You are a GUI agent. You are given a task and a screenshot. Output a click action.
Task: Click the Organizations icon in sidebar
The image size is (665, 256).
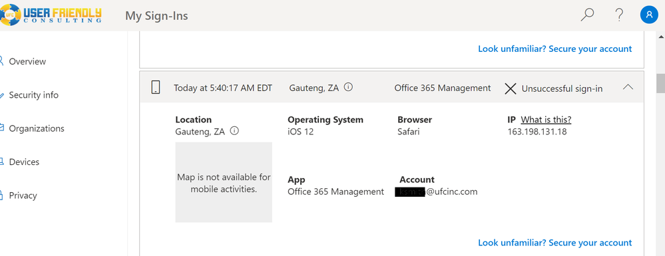2,128
